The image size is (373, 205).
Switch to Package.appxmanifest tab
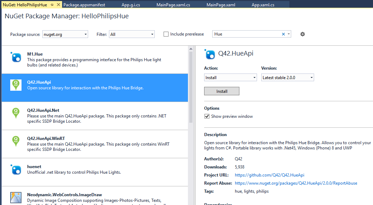point(84,5)
